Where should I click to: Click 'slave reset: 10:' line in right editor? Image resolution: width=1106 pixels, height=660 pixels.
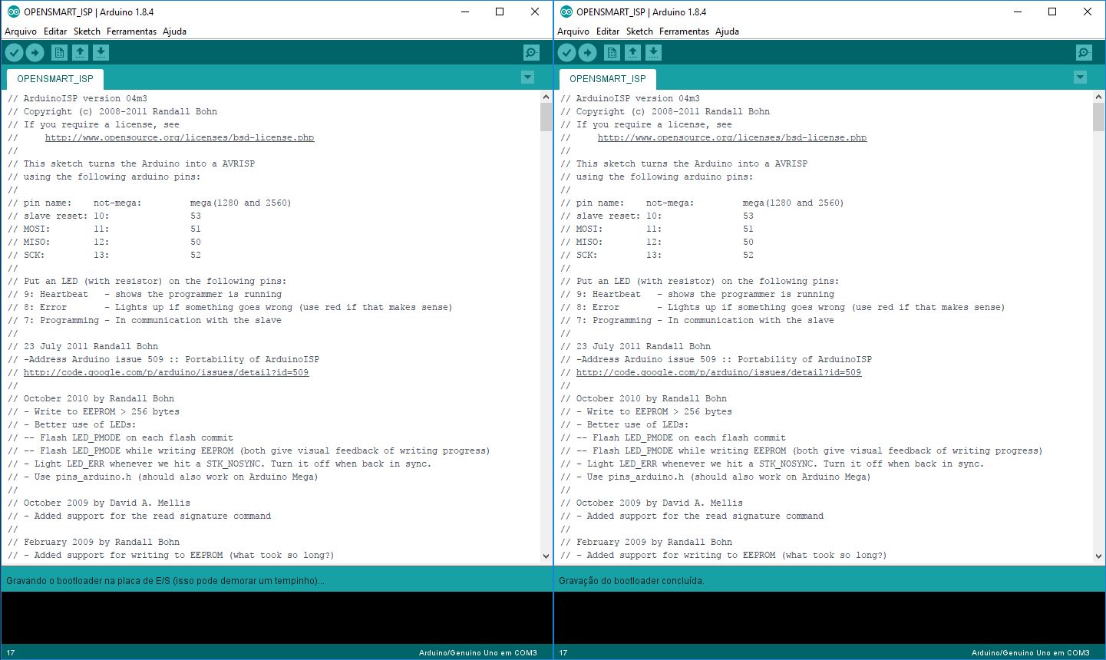pyautogui.click(x=657, y=216)
